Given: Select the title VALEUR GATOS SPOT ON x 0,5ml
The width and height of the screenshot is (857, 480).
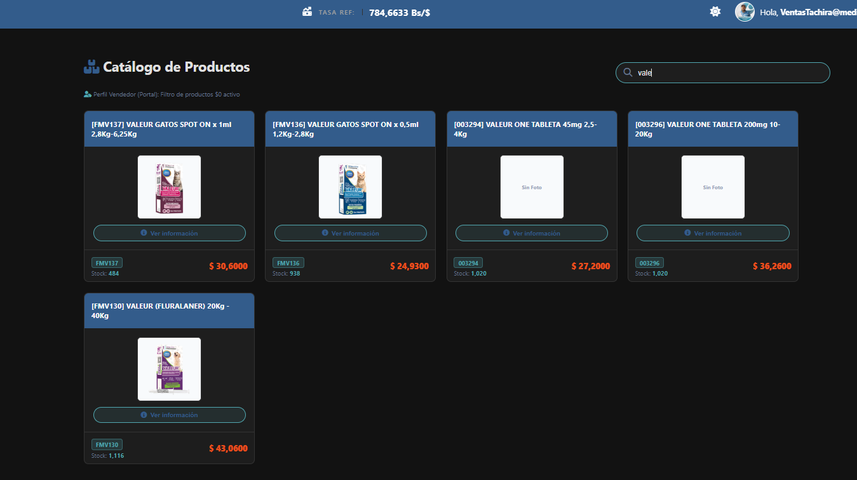Looking at the screenshot, I should pyautogui.click(x=346, y=130).
